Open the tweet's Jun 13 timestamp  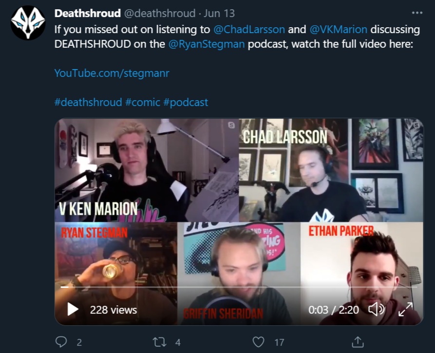click(219, 13)
